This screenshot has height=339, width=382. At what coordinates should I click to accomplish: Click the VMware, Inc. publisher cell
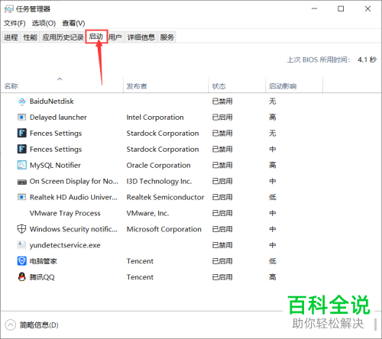tap(147, 213)
